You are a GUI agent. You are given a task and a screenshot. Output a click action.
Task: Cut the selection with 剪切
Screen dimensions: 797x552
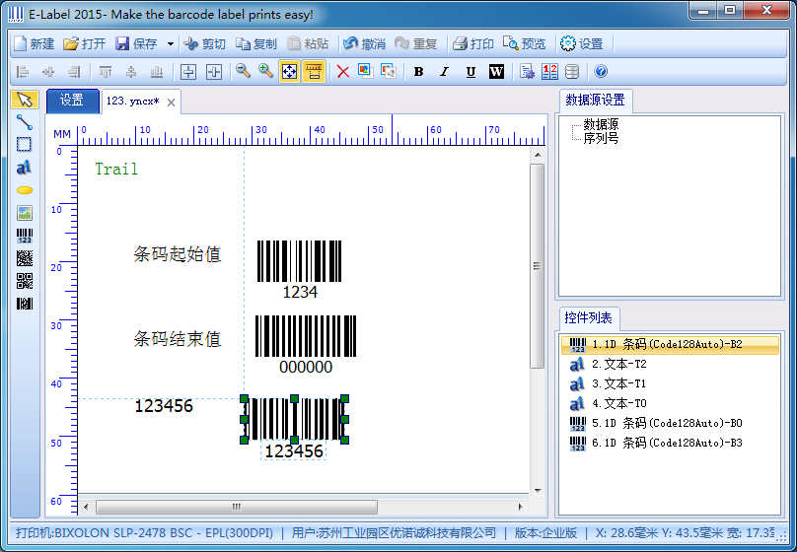(x=205, y=44)
